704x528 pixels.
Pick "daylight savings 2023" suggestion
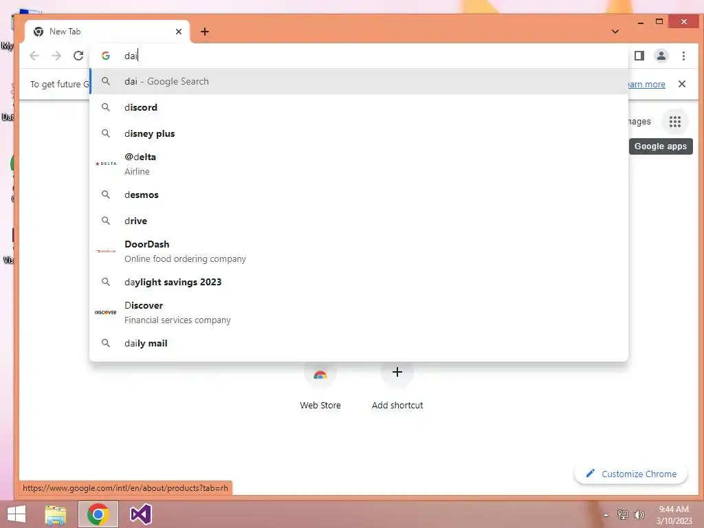pos(359,282)
